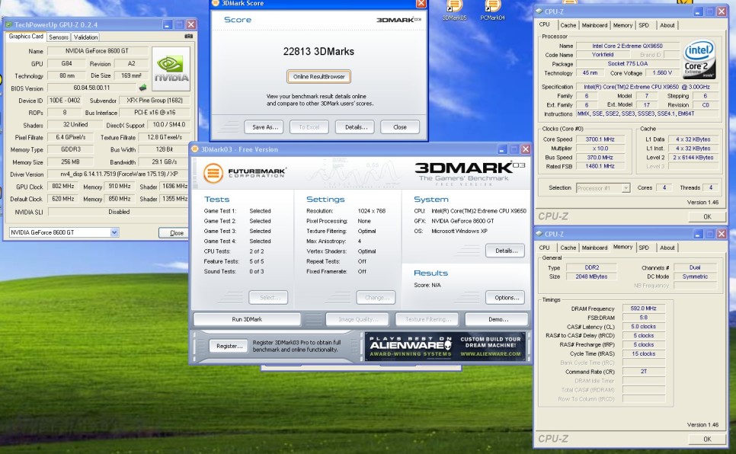736x454 pixels.
Task: Click the Rated FSB '1480.1 MHz' value
Action: tap(600, 166)
